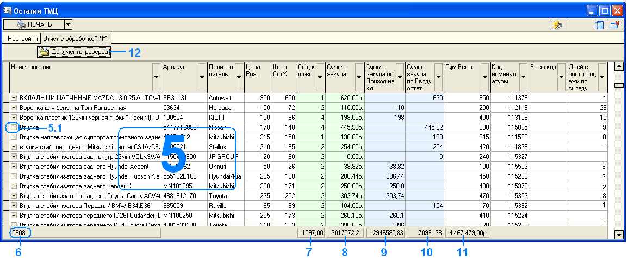
Task: Open the Наименование column filter dropdown
Action: (x=157, y=77)
